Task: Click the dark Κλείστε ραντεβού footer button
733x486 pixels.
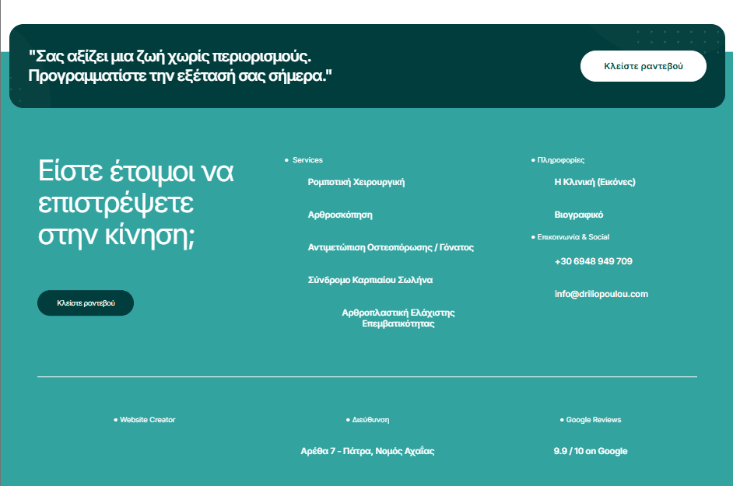Action: 86,302
